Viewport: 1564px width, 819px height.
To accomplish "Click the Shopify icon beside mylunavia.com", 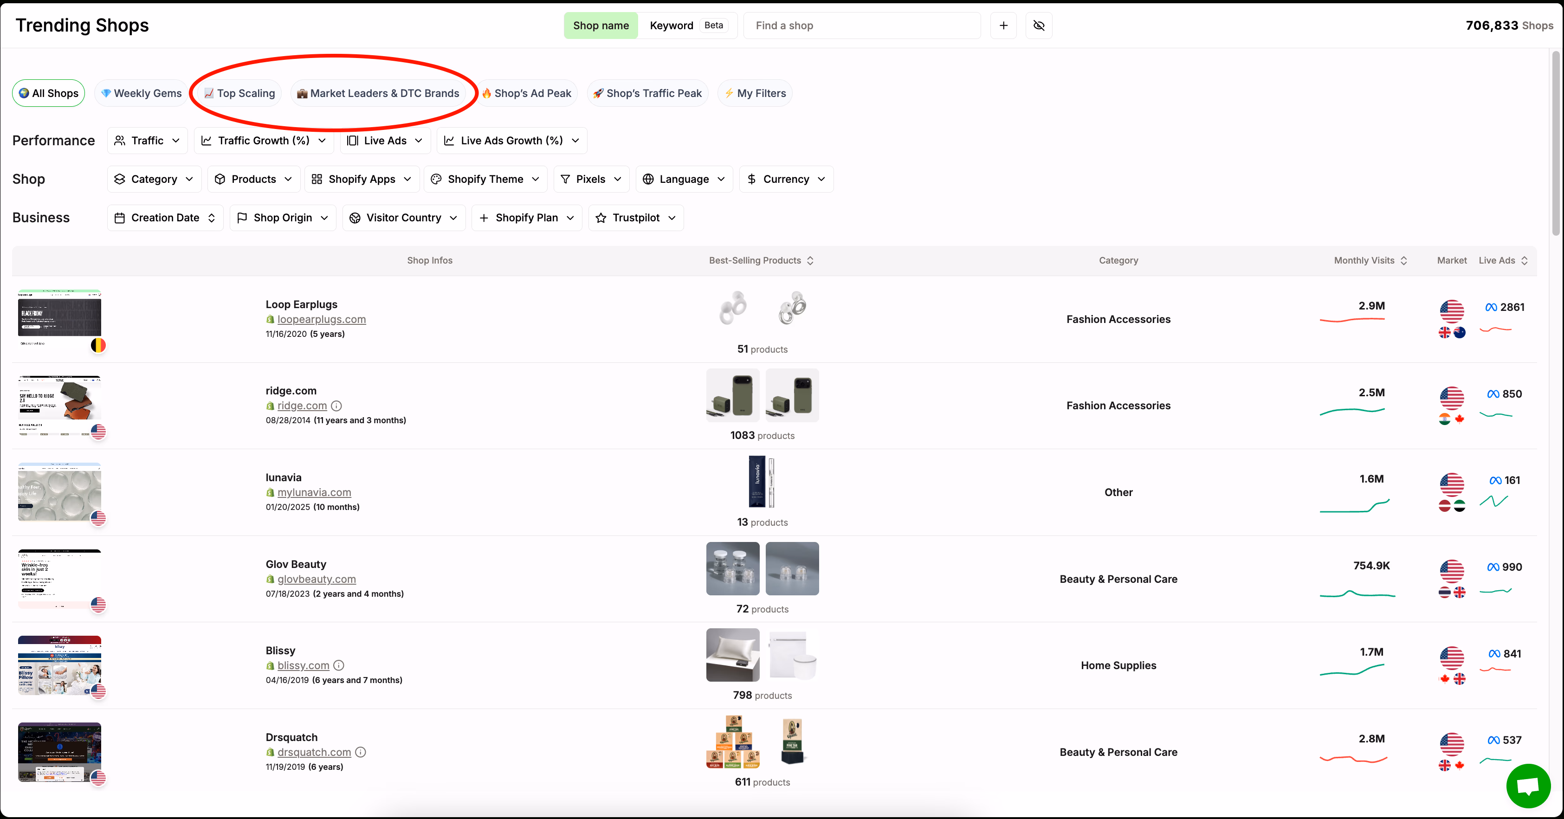I will (x=270, y=493).
